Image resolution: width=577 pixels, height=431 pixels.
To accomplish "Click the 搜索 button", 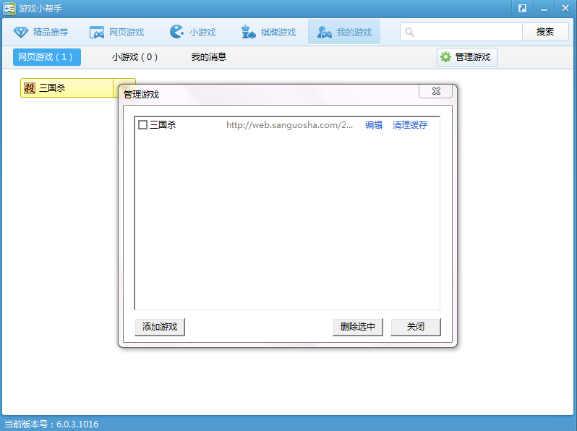I will tap(545, 32).
